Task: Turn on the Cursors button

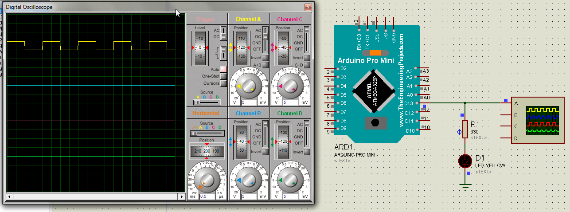Action: (223, 83)
